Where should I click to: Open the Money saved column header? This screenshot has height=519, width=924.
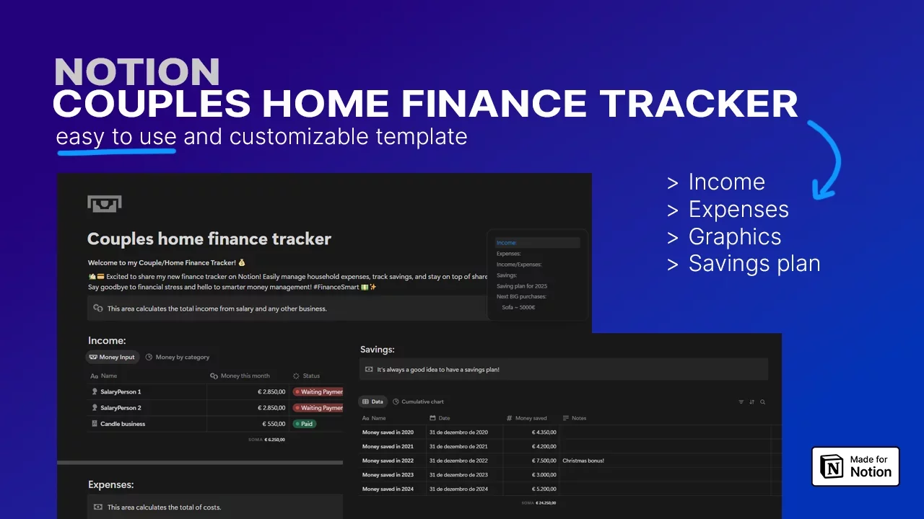pyautogui.click(x=526, y=418)
